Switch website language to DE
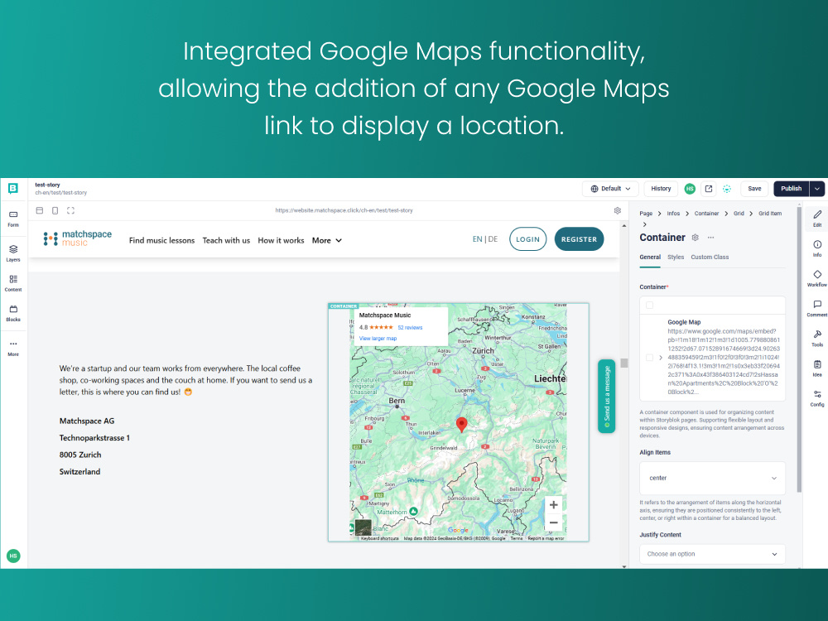This screenshot has width=828, height=621. tap(493, 239)
